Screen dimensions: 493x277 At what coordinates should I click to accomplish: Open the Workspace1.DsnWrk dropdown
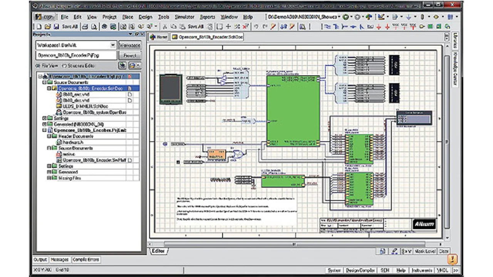tap(112, 45)
